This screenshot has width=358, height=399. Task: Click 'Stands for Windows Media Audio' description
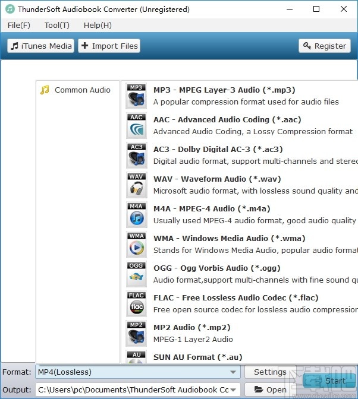click(256, 250)
